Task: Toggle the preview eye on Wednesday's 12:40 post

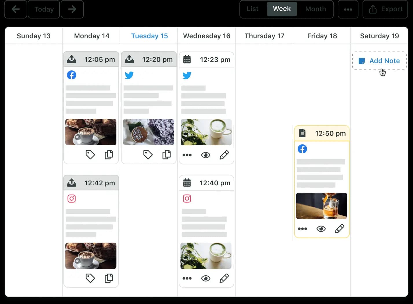Action: [x=206, y=278]
